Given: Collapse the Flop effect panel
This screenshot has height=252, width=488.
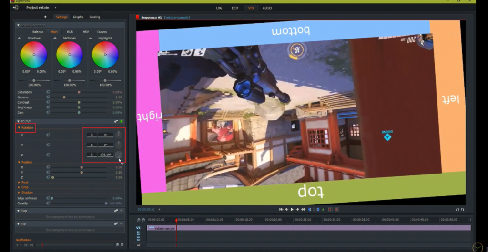Looking at the screenshot, I should click(18, 211).
